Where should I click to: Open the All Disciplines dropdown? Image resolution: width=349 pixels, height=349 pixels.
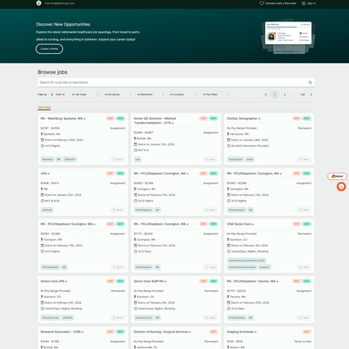[x=117, y=95]
